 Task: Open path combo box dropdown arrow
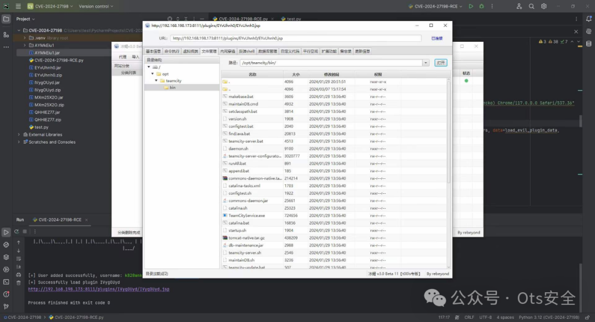click(426, 63)
